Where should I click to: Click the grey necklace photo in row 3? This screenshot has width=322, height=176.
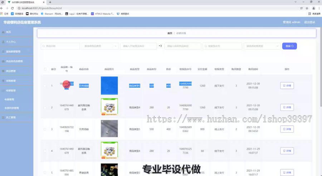109,128
